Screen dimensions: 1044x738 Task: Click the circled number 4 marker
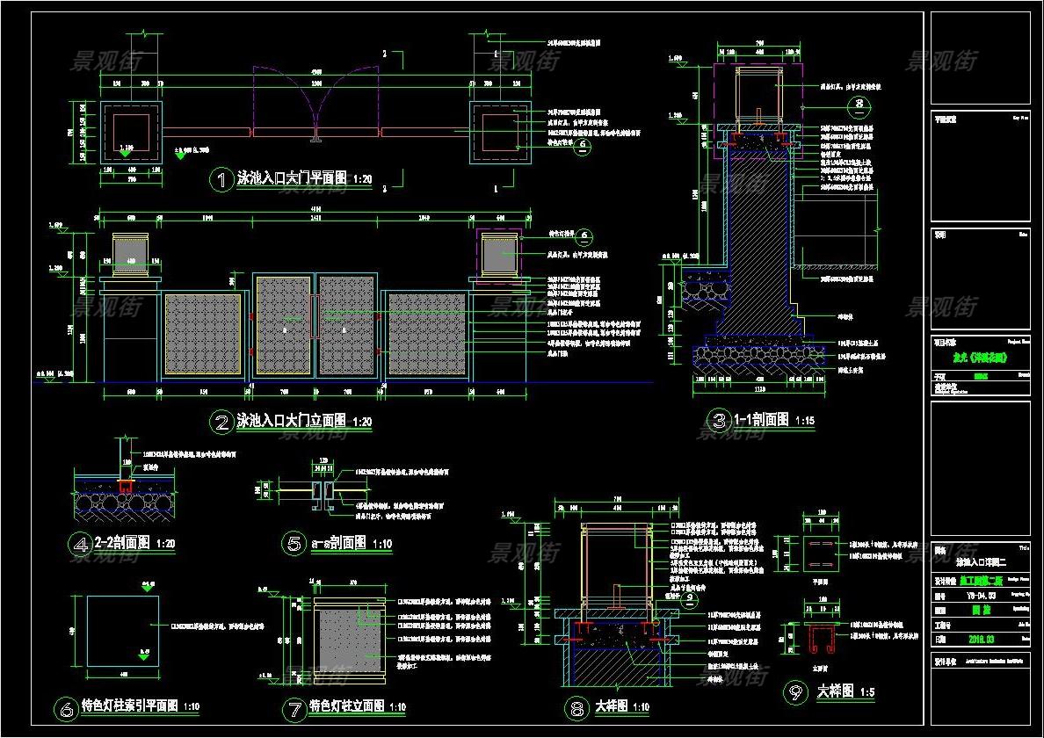(79, 544)
